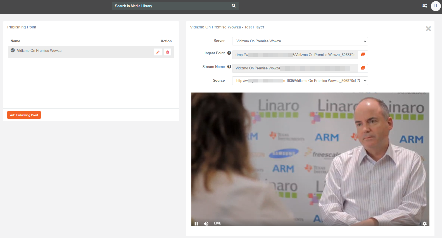Open the LL user avatar menu
Screen dimensions: 442x238
(x=436, y=6)
